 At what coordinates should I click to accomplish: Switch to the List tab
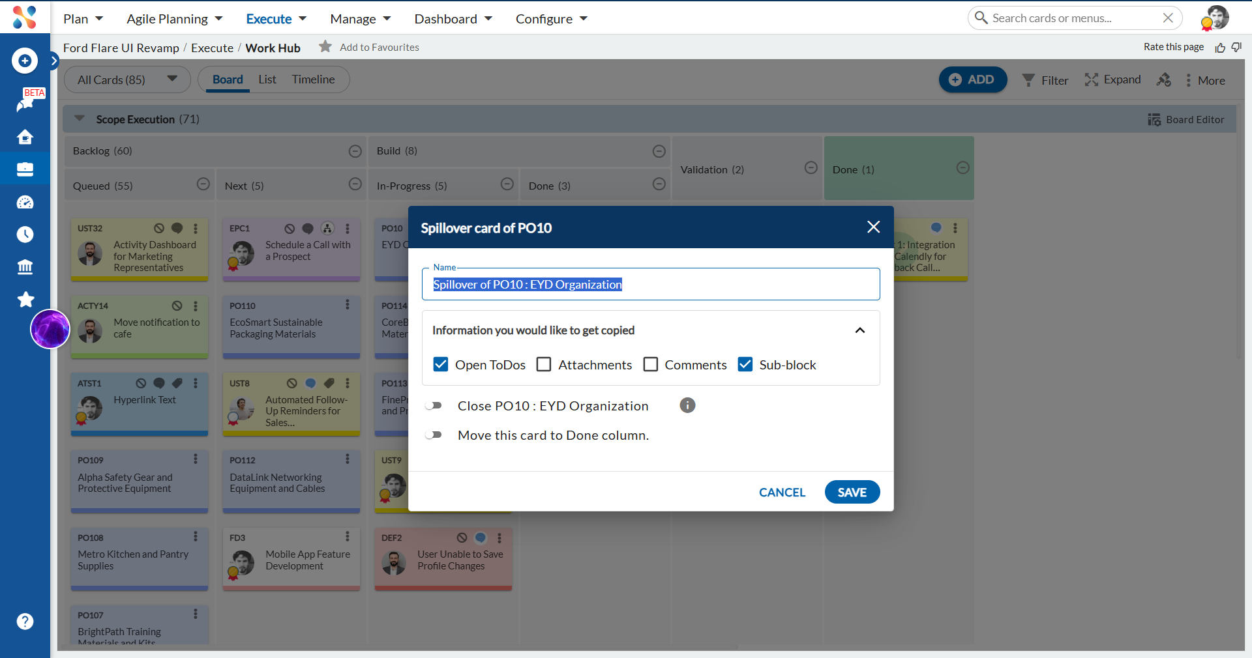tap(267, 79)
